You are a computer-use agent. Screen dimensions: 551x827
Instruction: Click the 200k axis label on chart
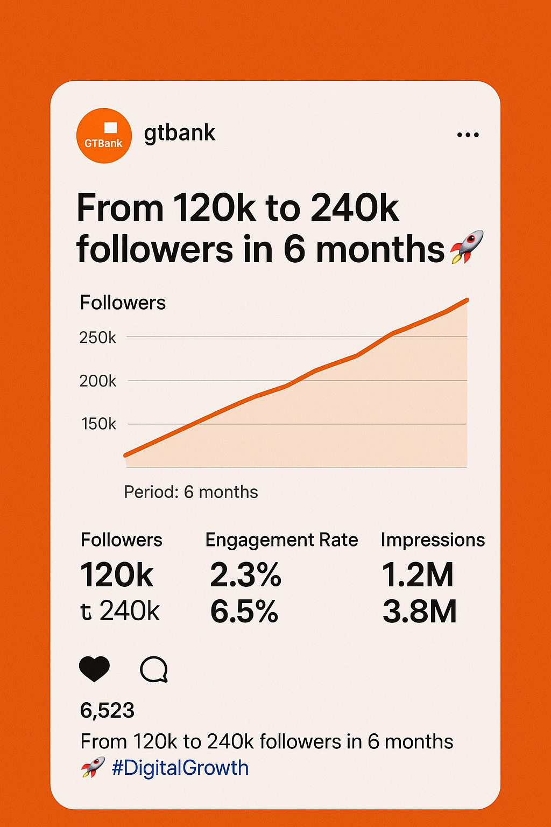tap(97, 381)
